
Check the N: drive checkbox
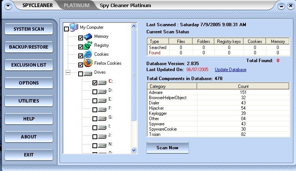click(x=95, y=146)
